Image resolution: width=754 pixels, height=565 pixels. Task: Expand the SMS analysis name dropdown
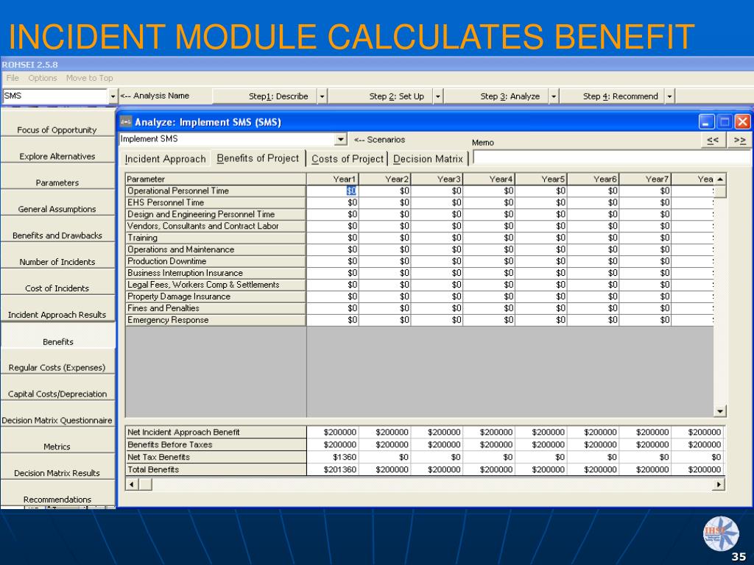click(x=113, y=96)
